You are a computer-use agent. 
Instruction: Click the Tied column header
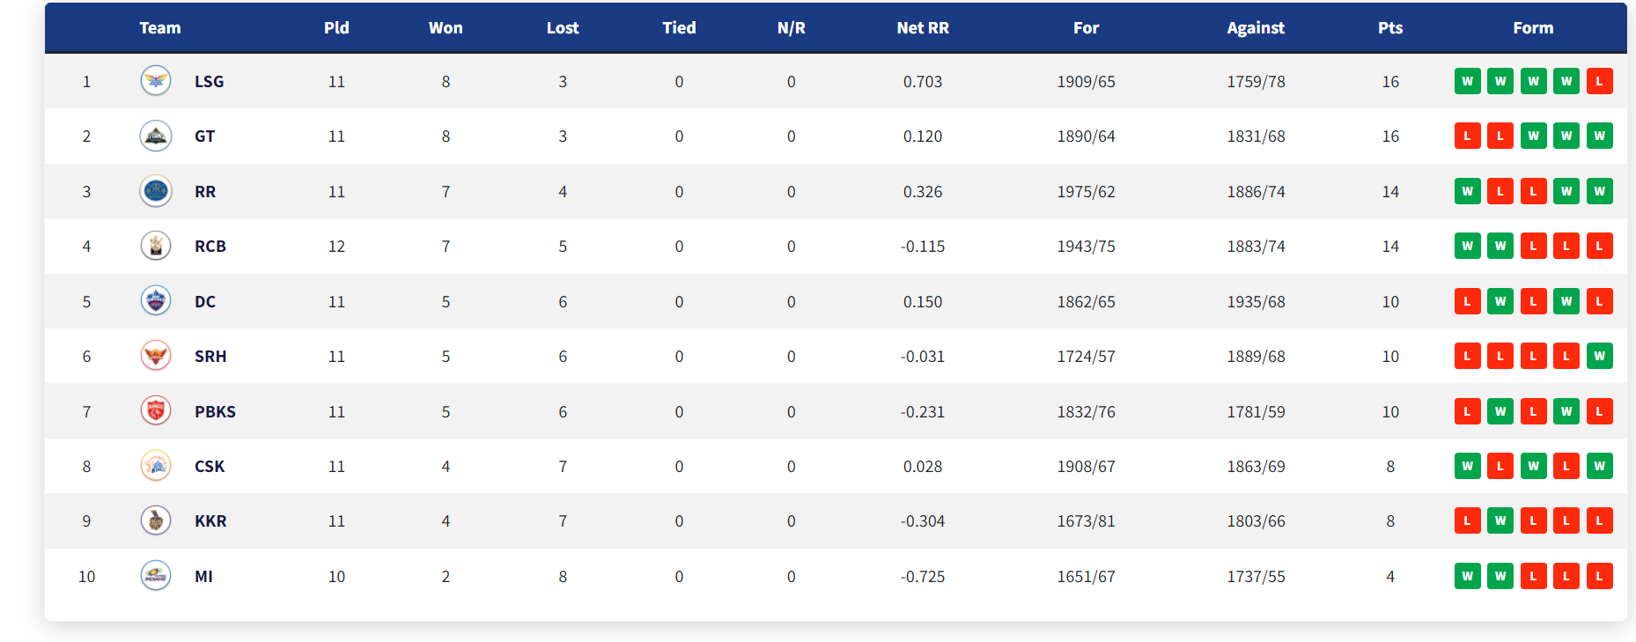(x=679, y=27)
